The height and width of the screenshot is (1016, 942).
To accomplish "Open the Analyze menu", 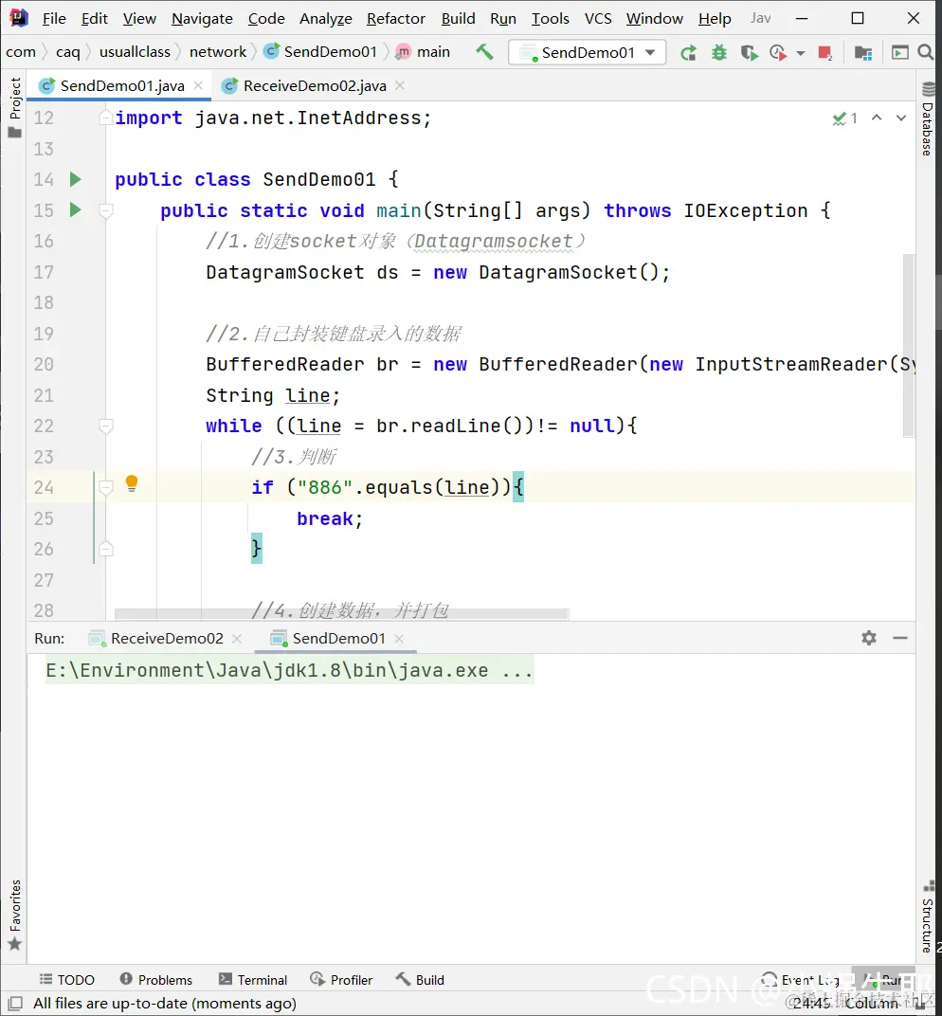I will (x=326, y=19).
